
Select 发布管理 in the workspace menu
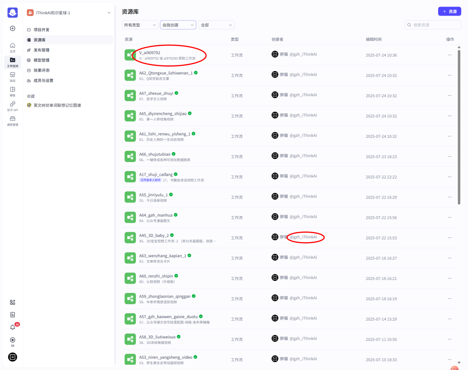click(x=42, y=50)
